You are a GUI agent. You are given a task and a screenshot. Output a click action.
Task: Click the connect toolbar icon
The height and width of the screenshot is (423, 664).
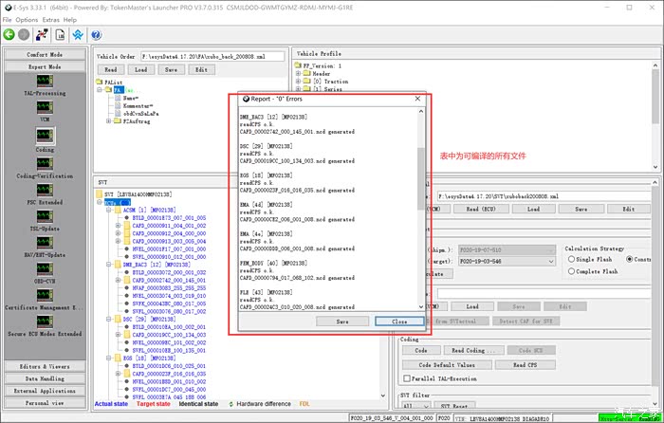[x=44, y=34]
